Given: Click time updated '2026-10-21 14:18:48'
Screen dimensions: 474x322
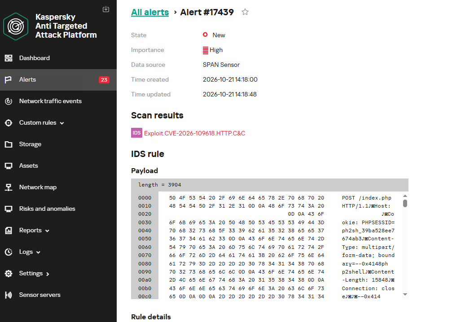Looking at the screenshot, I should click(x=230, y=94).
